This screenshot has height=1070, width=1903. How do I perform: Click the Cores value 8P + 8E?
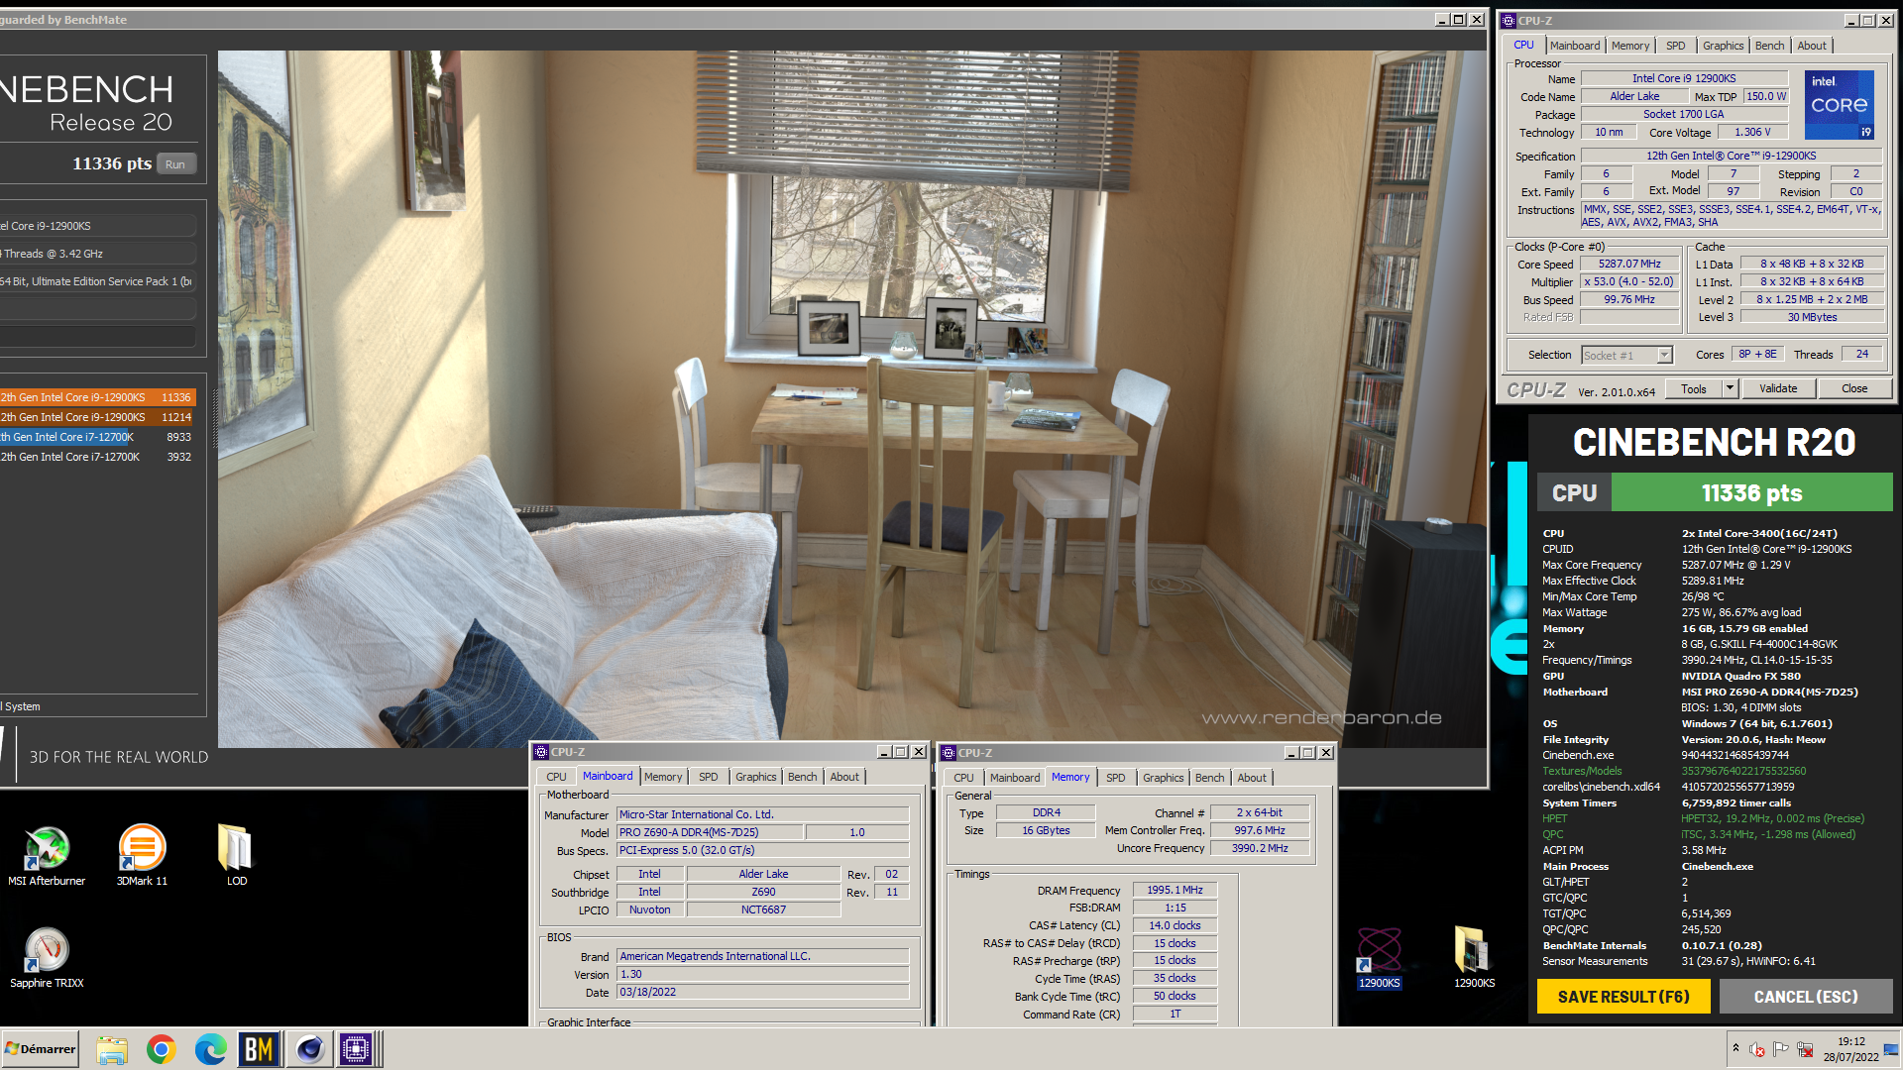coord(1757,354)
